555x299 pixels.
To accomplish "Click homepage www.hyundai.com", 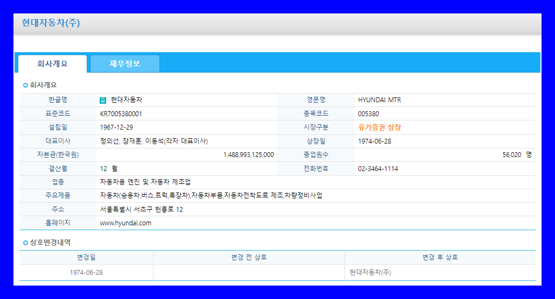I will (x=126, y=223).
